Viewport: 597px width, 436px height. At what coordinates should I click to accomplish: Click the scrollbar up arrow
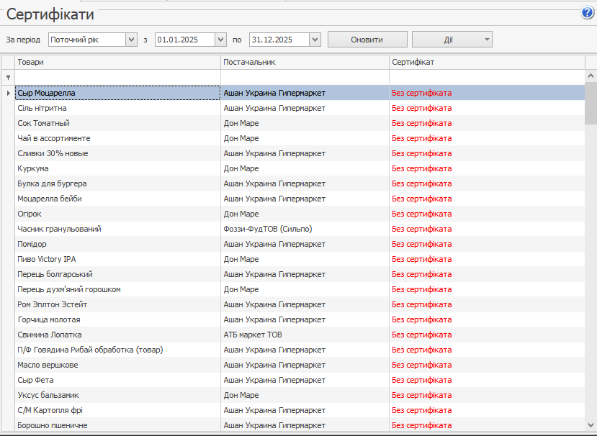[591, 76]
